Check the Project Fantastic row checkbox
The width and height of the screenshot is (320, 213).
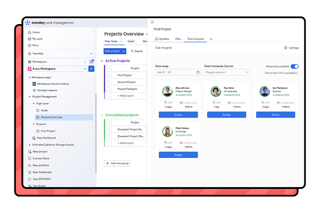[x=108, y=89]
